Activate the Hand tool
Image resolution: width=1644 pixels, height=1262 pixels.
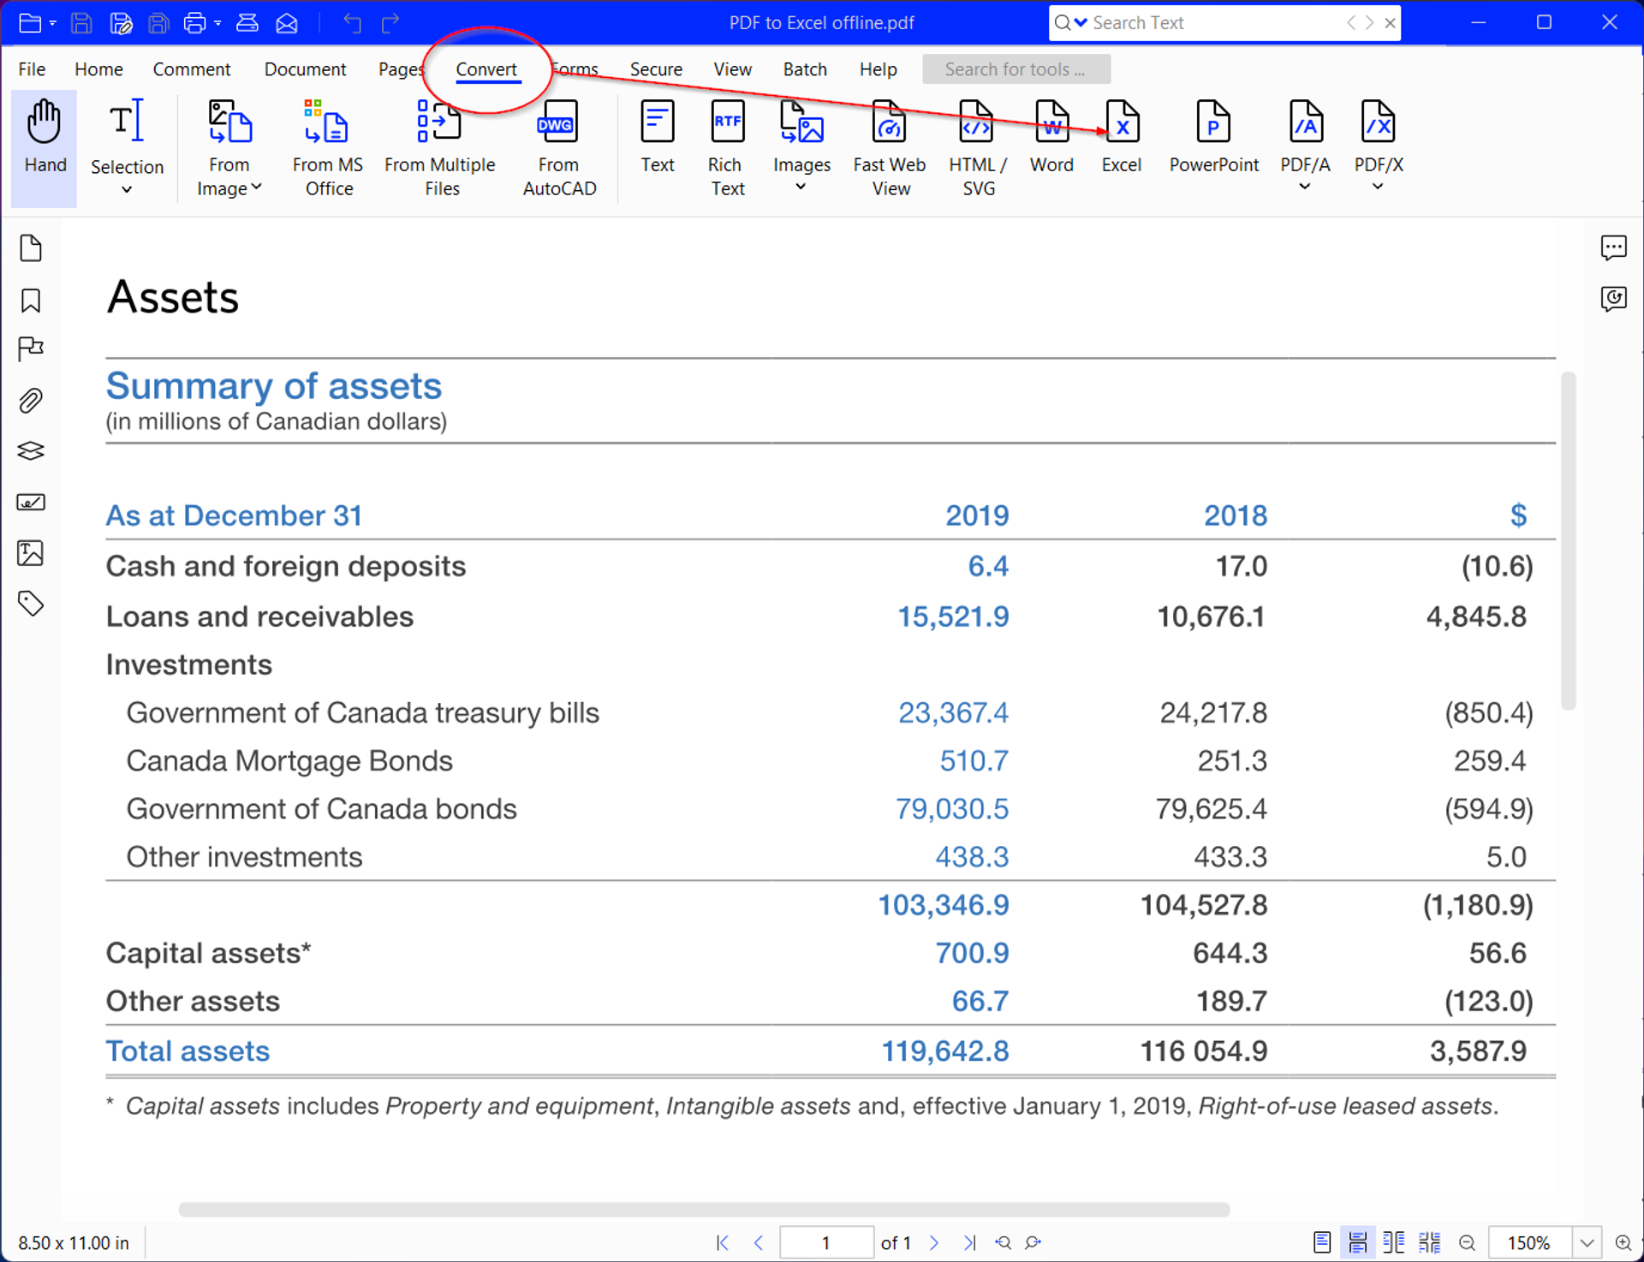click(45, 137)
